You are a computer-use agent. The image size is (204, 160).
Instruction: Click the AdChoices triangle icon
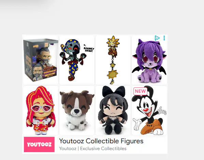click(x=157, y=38)
